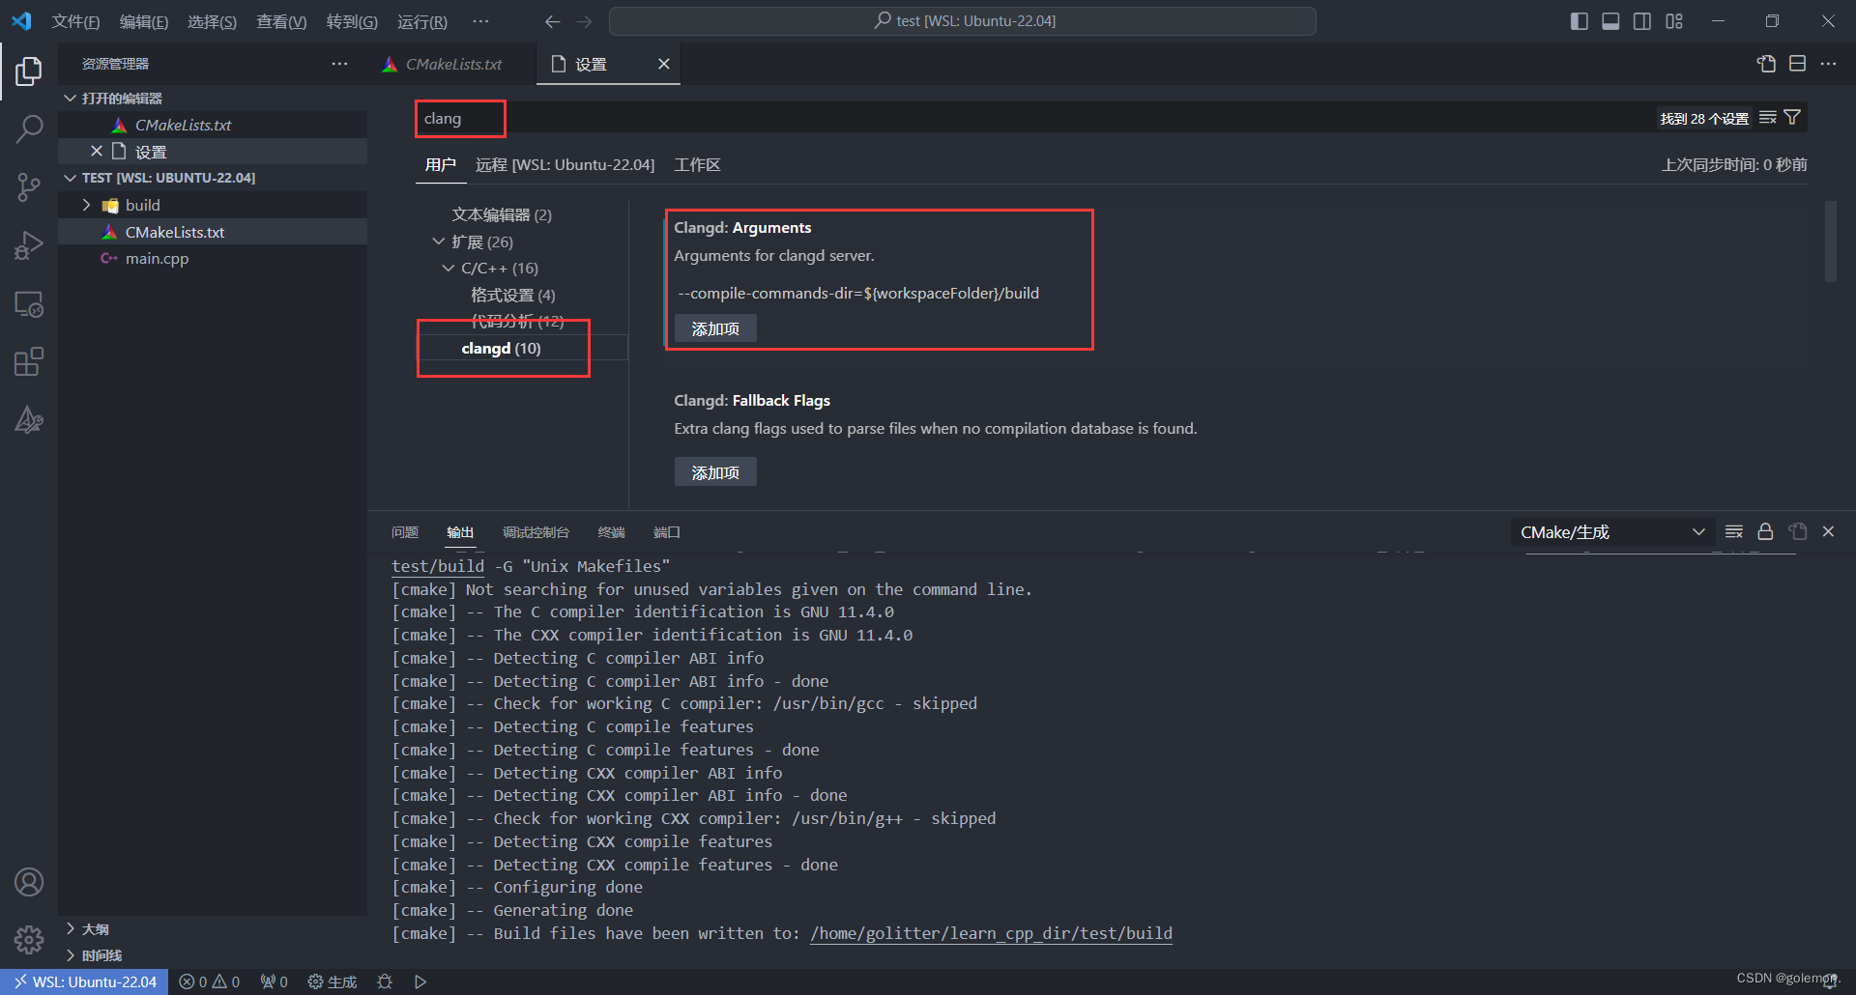
Task: Open the 编辑(E) menu
Action: pyautogui.click(x=143, y=21)
